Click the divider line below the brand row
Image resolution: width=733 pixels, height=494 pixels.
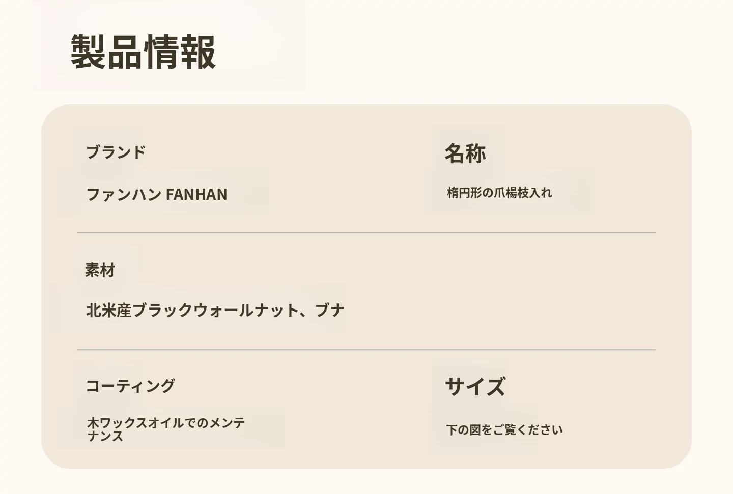click(x=366, y=233)
